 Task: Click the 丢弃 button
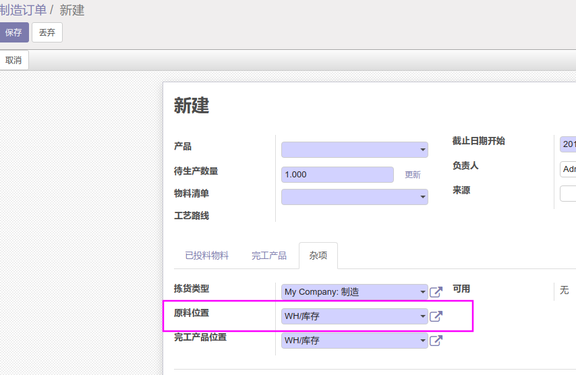pyautogui.click(x=47, y=32)
